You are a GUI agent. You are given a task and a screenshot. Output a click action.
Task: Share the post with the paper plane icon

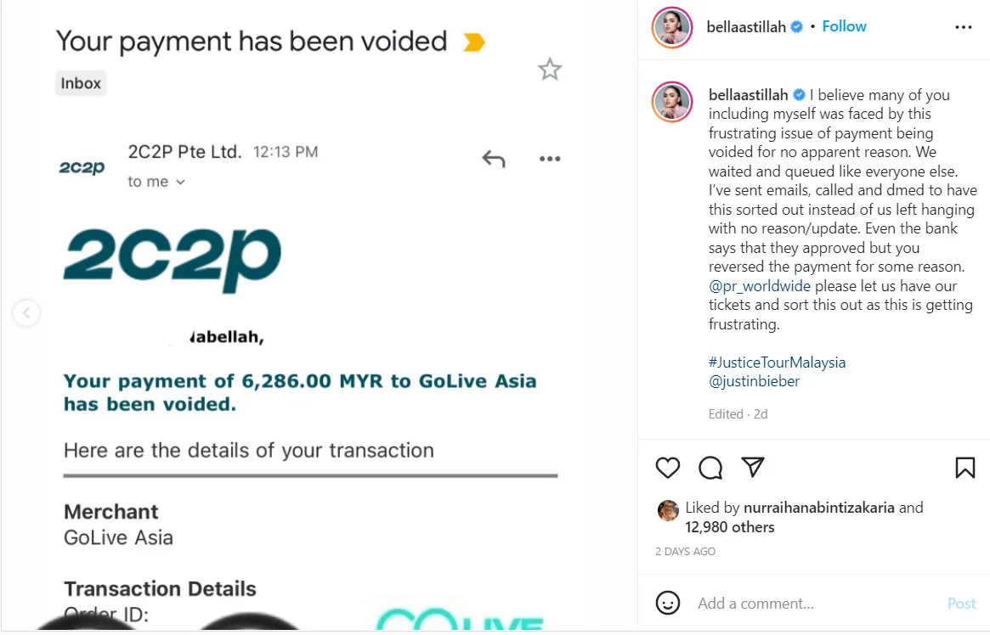[x=753, y=467]
